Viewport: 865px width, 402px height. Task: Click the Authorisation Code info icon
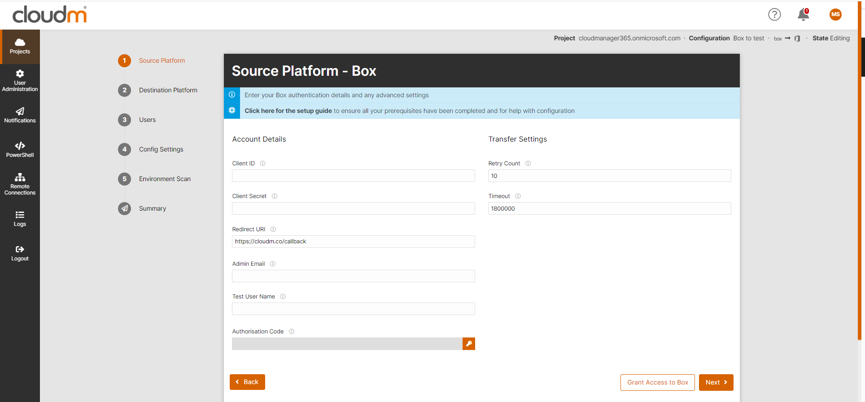click(292, 332)
